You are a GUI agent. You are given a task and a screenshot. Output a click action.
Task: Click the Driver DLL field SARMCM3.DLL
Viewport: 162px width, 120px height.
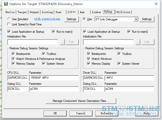(93, 78)
